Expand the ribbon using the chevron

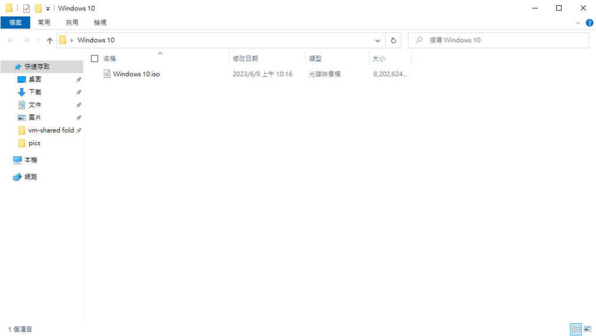click(578, 23)
